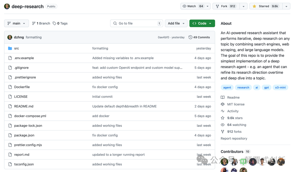Open the deep-research repository title link
Screen dimensions: 295x172
pos(28,6)
